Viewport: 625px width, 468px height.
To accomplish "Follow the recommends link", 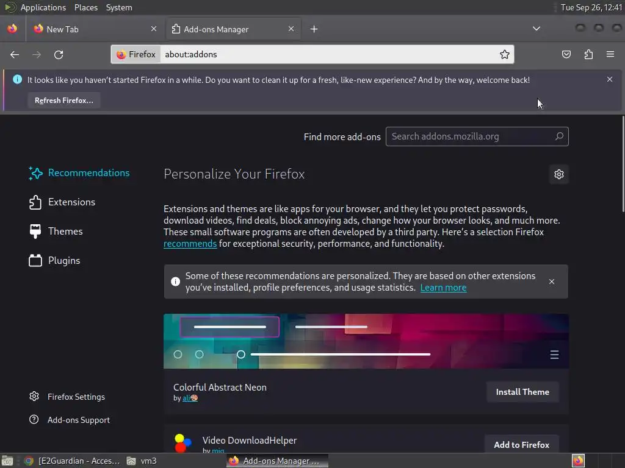I will pyautogui.click(x=190, y=244).
